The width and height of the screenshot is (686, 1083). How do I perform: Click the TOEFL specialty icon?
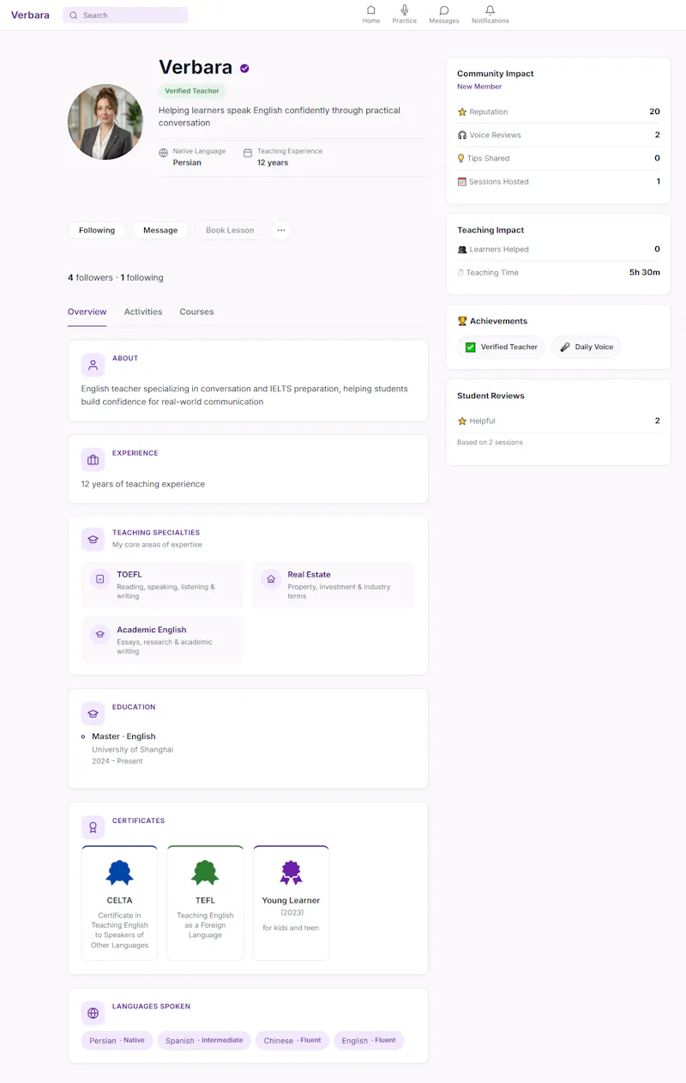click(x=100, y=579)
